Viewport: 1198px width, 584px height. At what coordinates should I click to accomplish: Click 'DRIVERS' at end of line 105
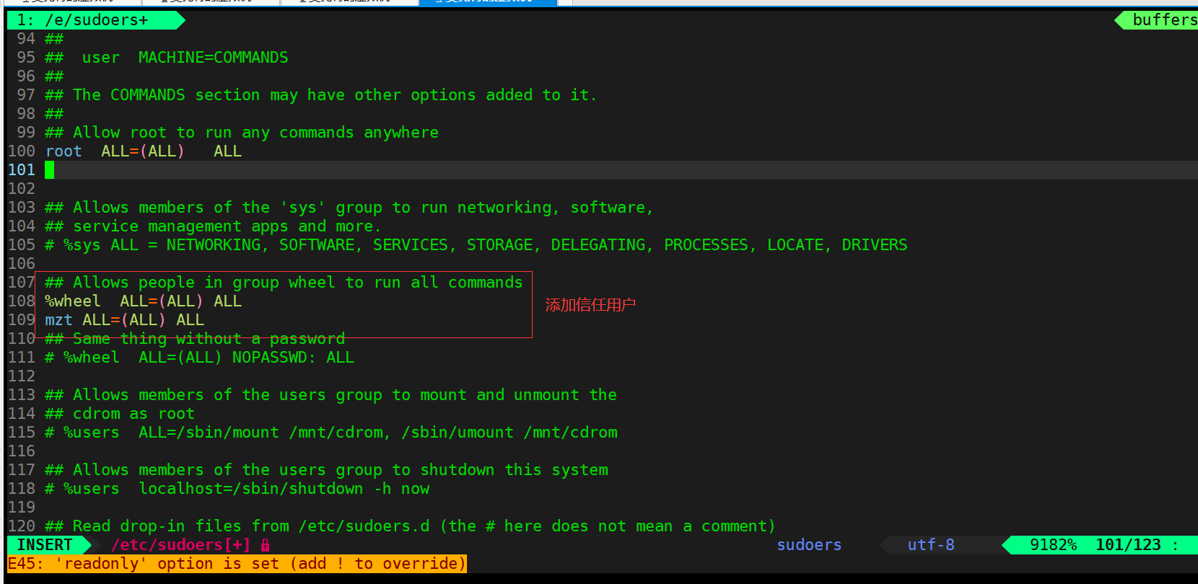click(874, 245)
